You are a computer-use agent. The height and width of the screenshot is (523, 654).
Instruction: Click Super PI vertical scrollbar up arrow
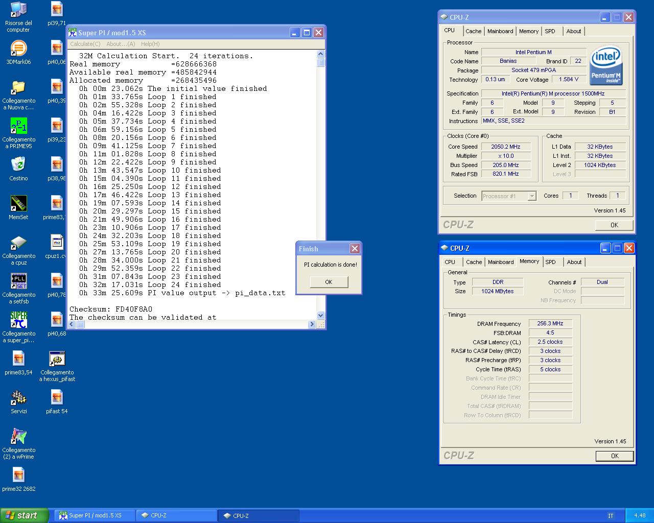click(321, 54)
